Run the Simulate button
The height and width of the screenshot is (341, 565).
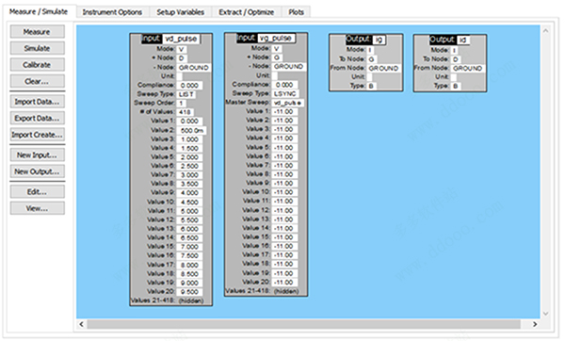(x=37, y=48)
